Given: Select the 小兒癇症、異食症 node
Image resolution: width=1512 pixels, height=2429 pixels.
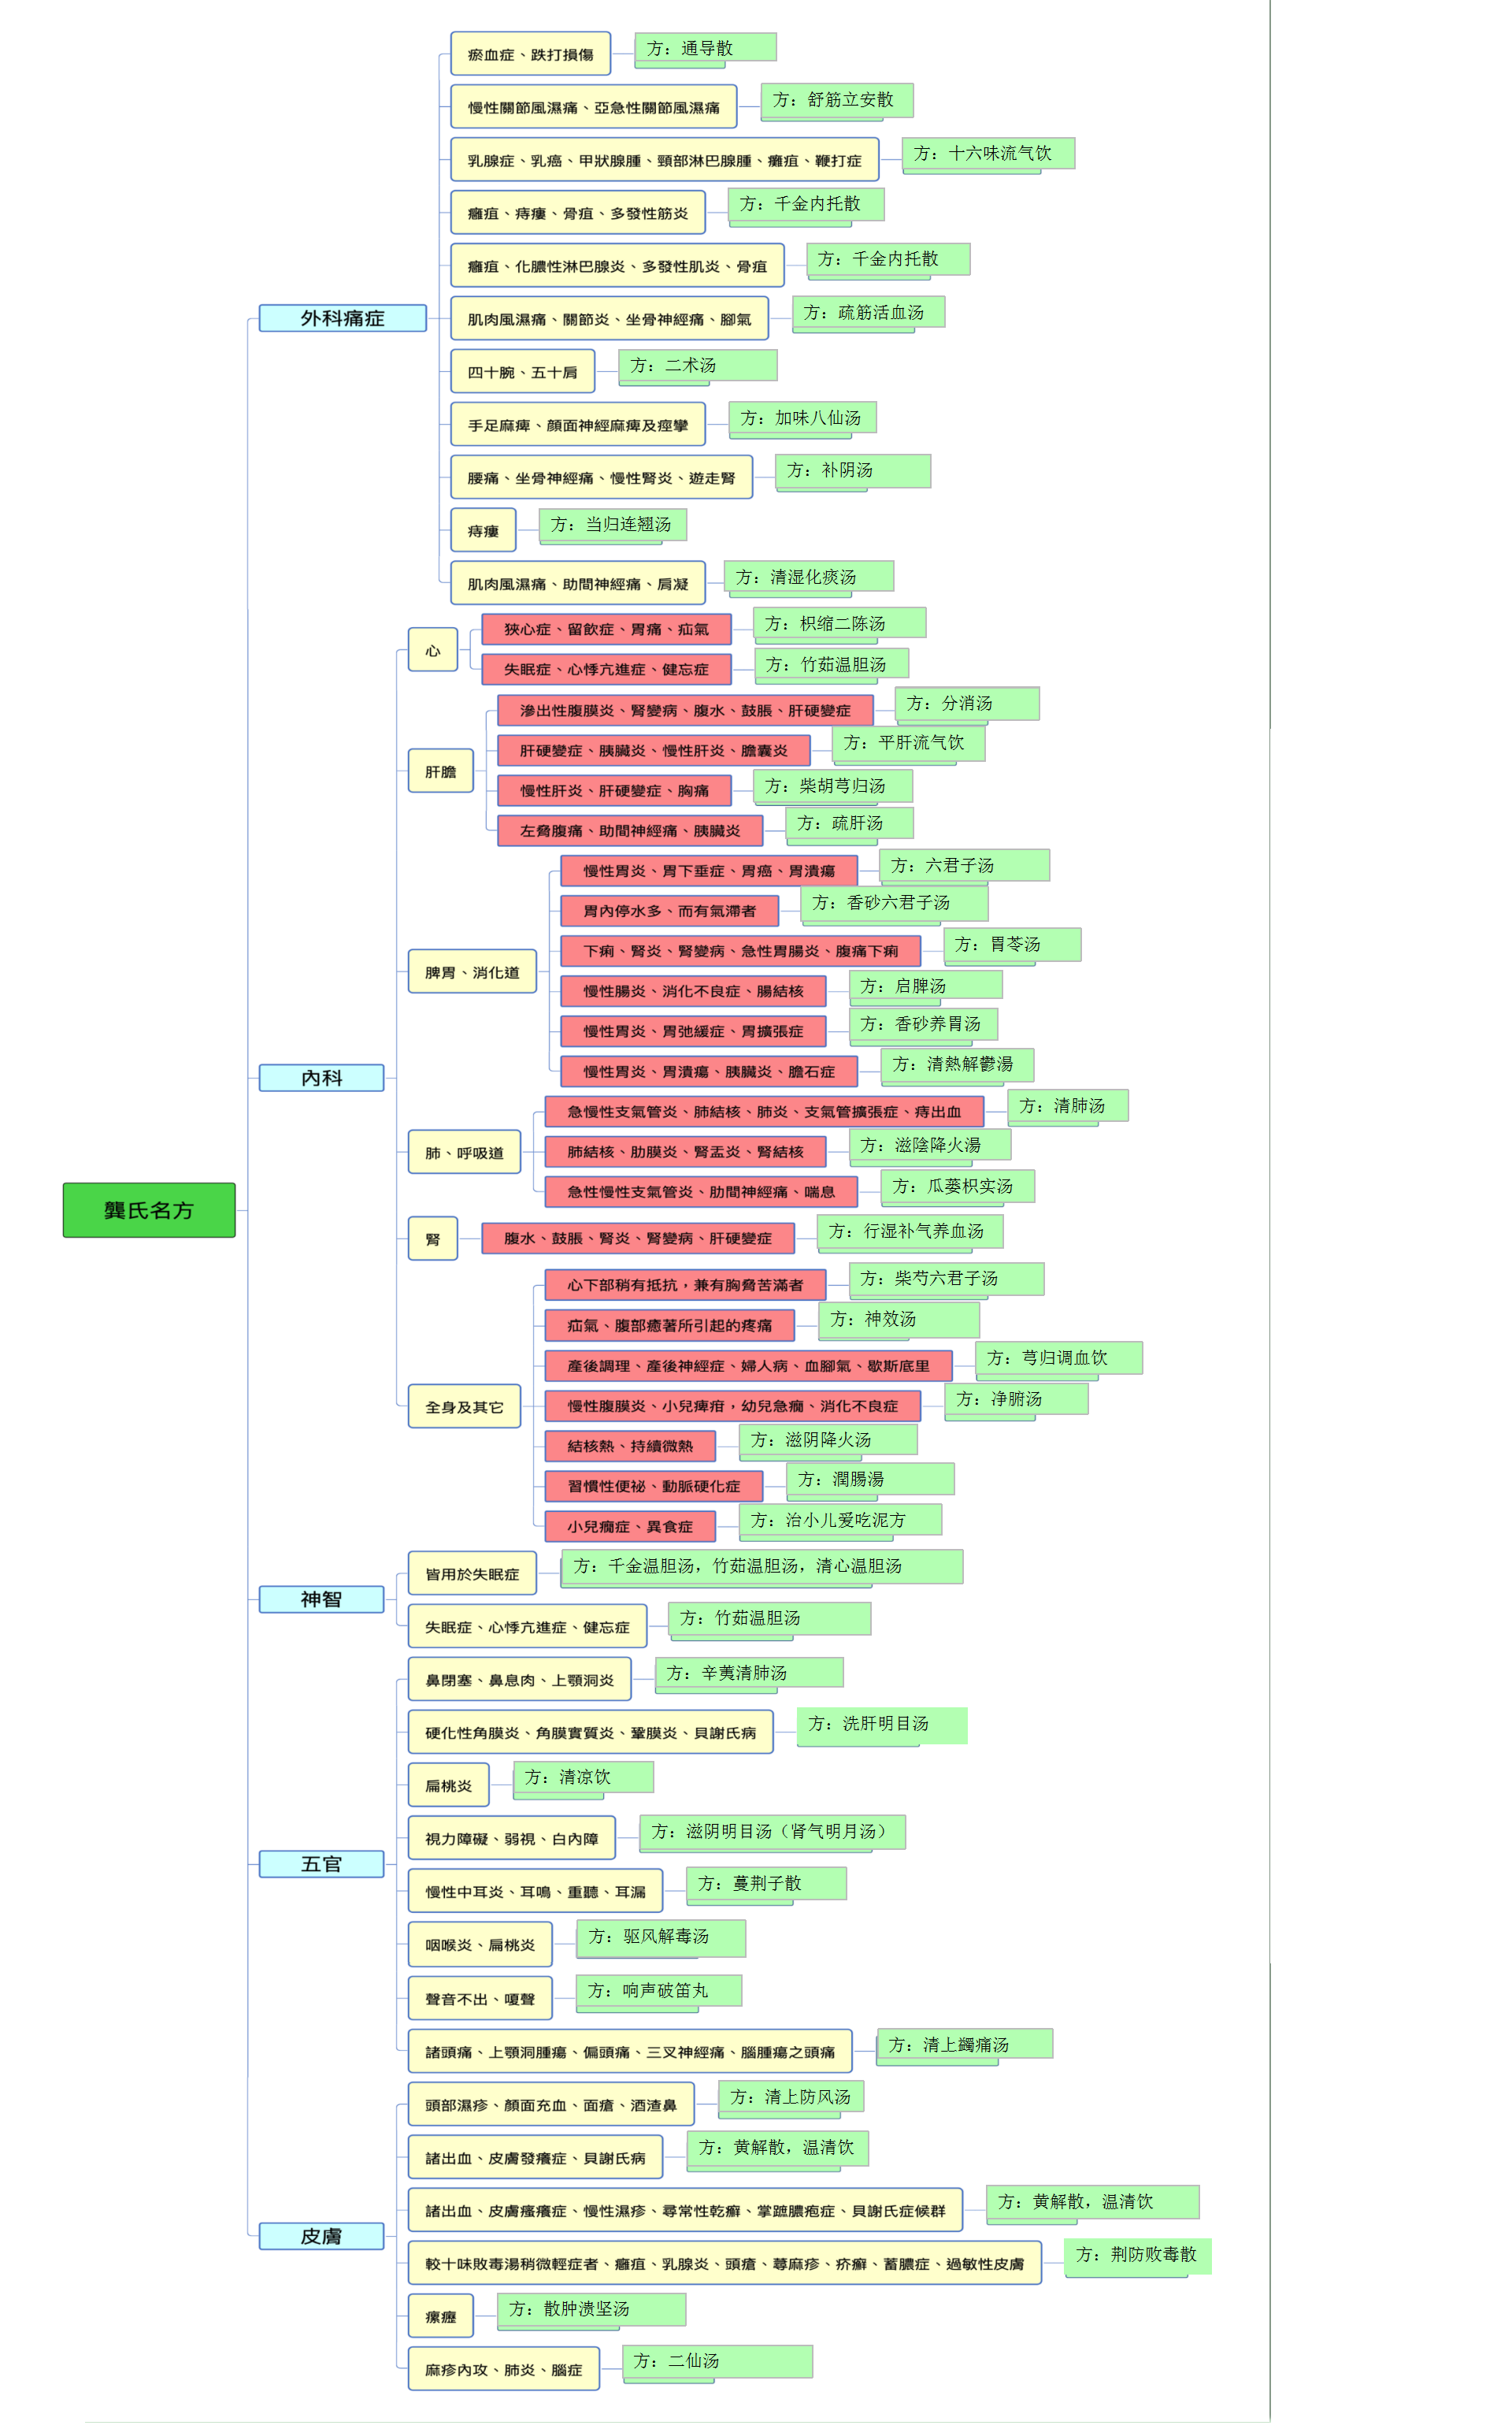Looking at the screenshot, I should pos(630,1527).
